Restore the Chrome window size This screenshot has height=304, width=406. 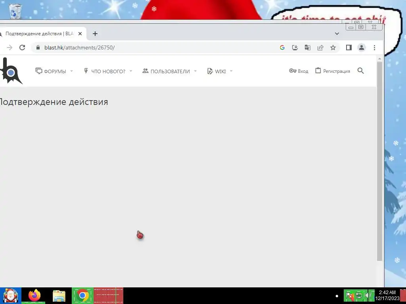point(361,27)
